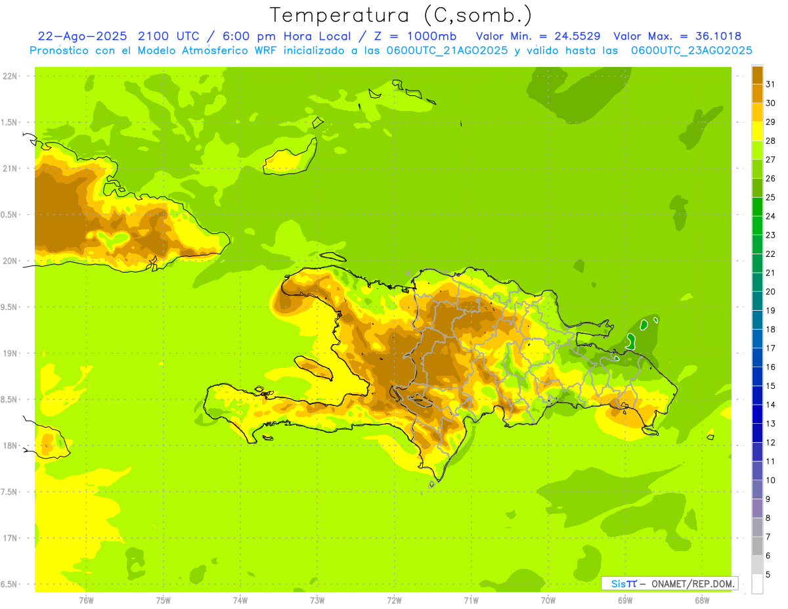This screenshot has height=609, width=788.
Task: Click legend value "5"
Action: [x=768, y=574]
